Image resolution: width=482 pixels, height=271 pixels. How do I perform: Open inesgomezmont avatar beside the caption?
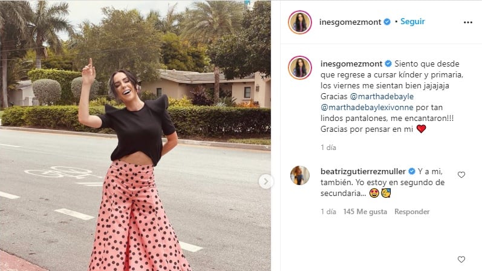coord(300,68)
